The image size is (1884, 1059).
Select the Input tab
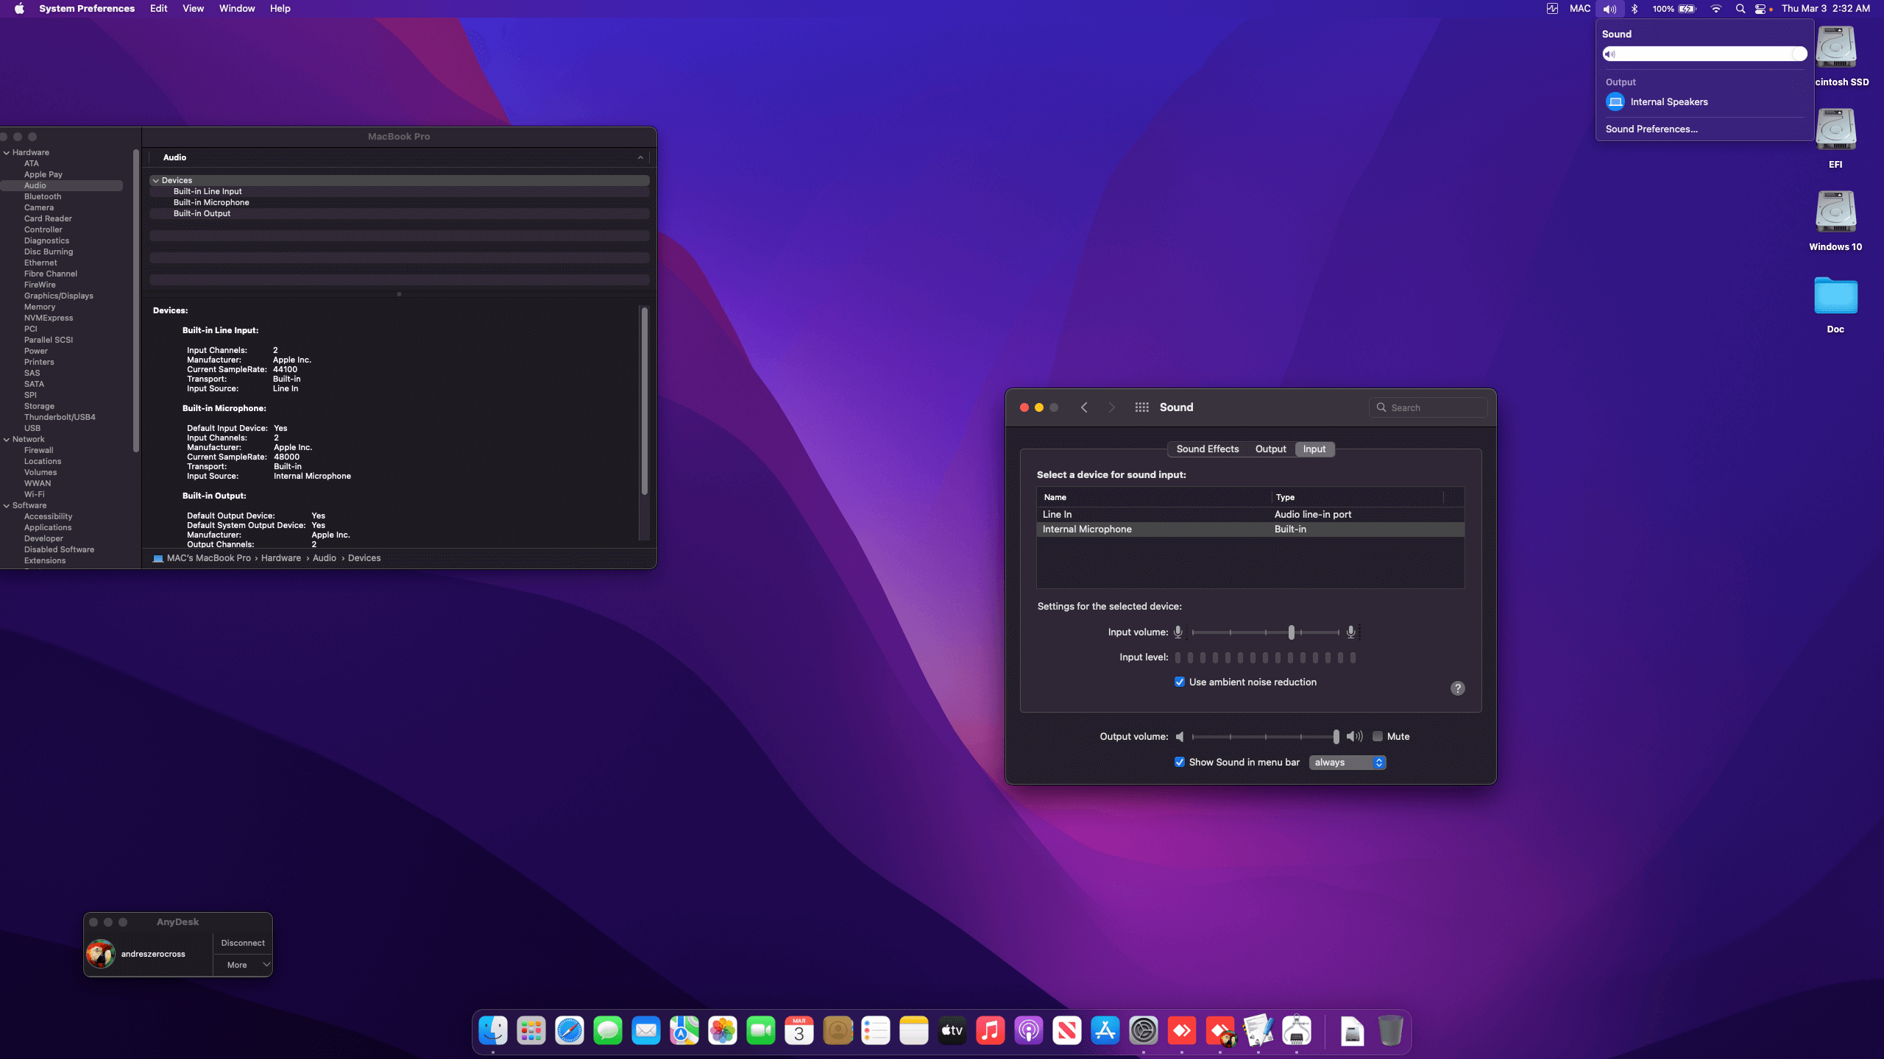click(1314, 449)
